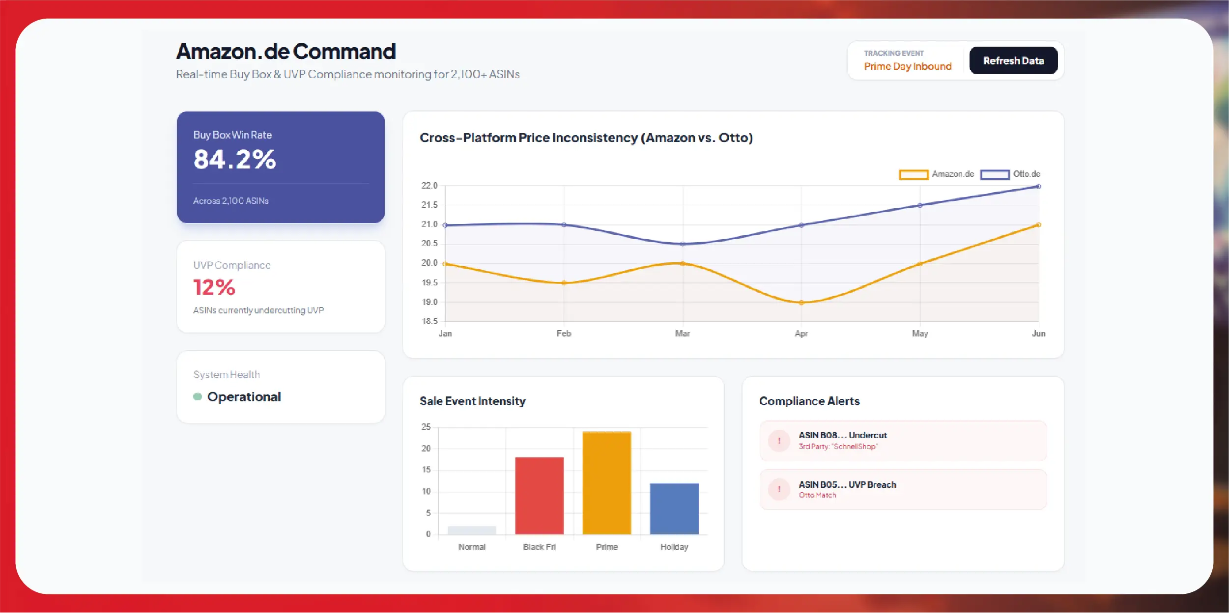Open the Prime Day Inbound tracking event
Screen dimensions: 1229x613
[908, 66]
